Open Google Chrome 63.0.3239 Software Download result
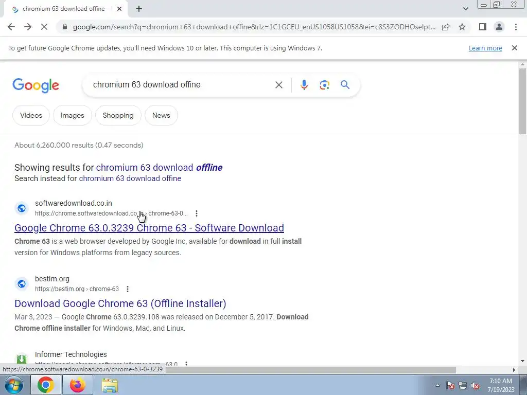527x395 pixels. click(x=149, y=228)
